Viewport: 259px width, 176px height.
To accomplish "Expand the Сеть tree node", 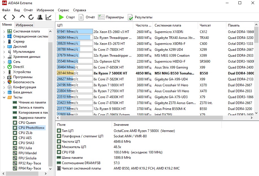I will click(4, 62).
